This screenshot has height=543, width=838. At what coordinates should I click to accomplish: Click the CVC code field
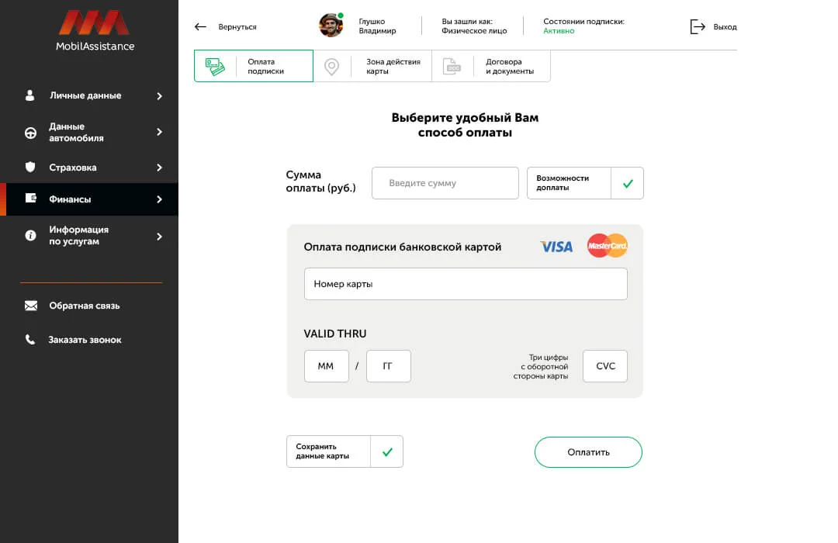pyautogui.click(x=605, y=366)
